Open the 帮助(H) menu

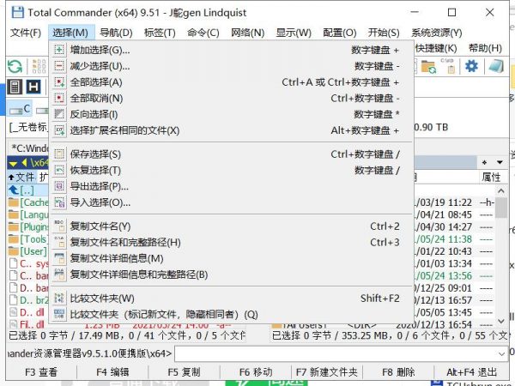(x=485, y=48)
